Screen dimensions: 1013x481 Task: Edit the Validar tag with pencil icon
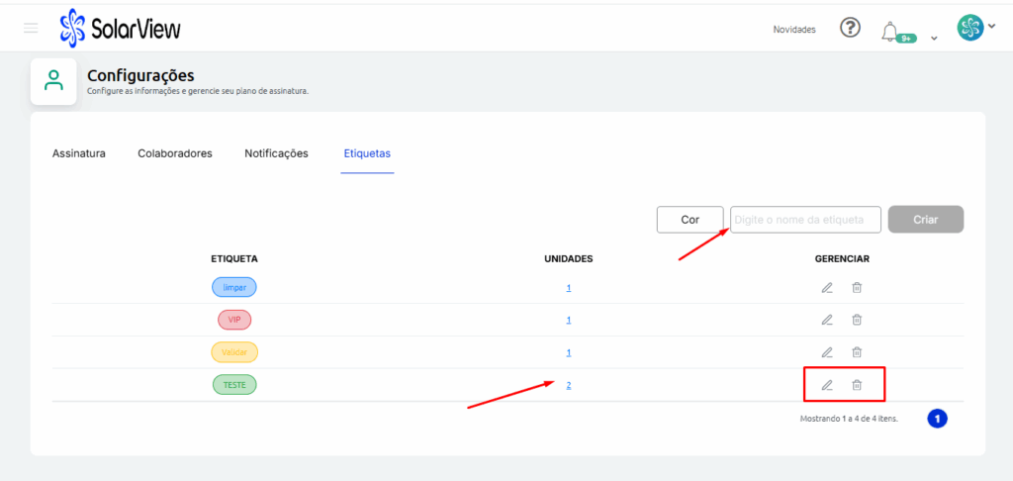(827, 352)
